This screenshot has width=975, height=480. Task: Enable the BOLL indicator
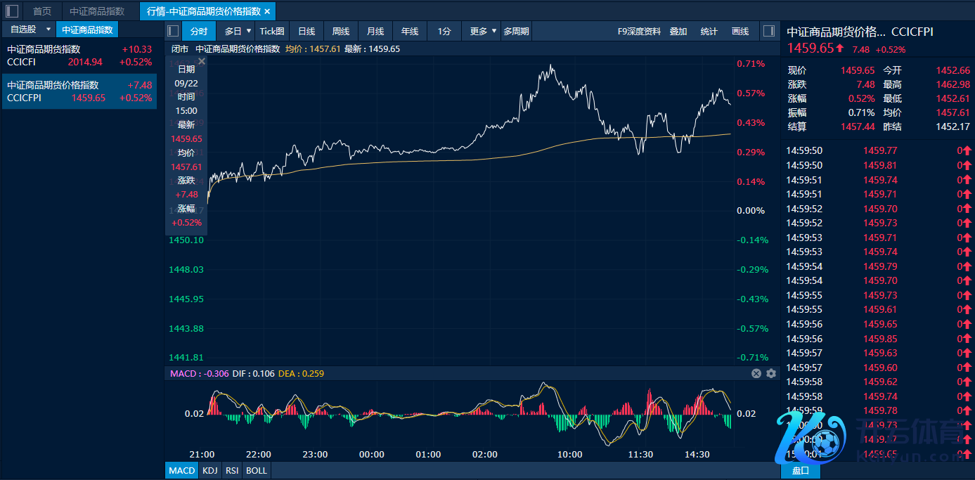point(257,470)
